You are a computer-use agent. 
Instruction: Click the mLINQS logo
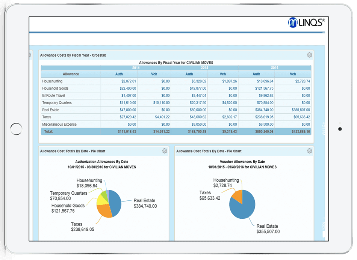305,23
